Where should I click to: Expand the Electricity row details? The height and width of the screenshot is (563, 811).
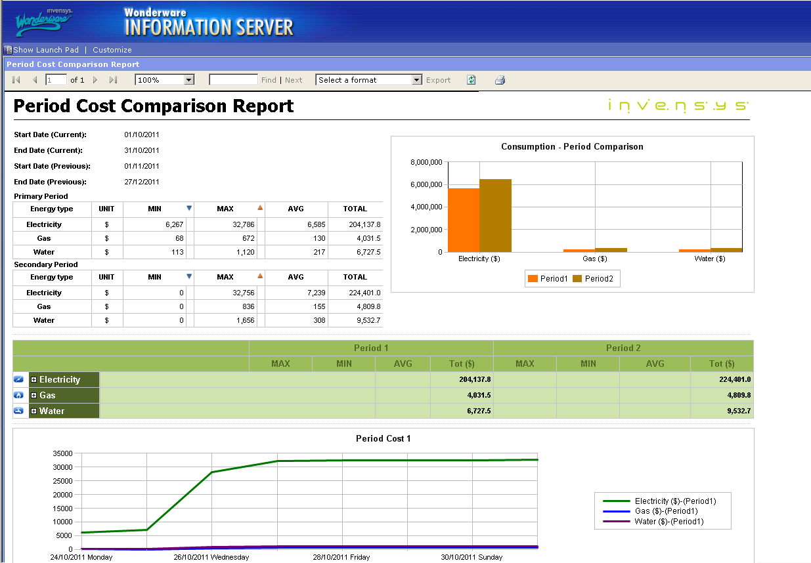(33, 379)
